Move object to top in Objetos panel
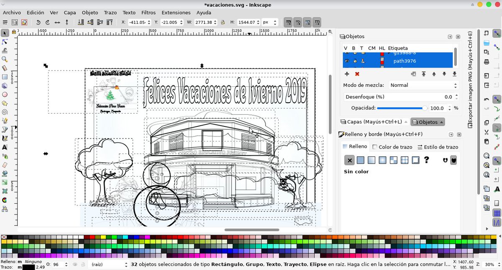Viewport: 502px width, 270px height. point(423,74)
